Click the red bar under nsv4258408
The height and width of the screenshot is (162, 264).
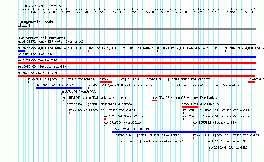point(154,101)
